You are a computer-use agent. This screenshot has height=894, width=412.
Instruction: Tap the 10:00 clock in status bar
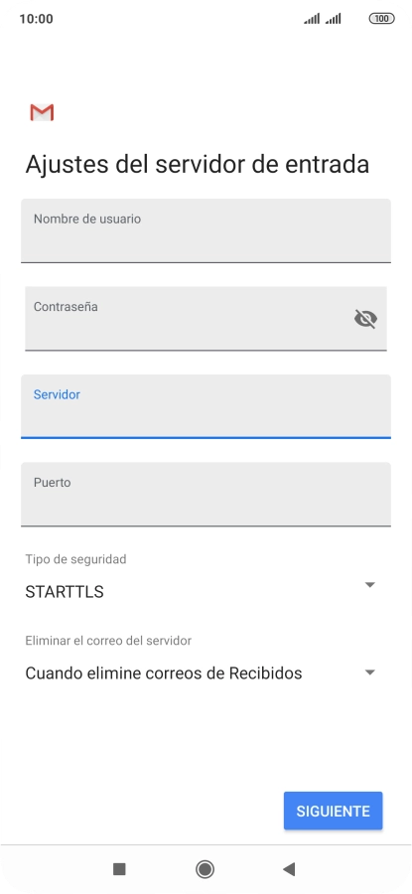click(x=36, y=19)
